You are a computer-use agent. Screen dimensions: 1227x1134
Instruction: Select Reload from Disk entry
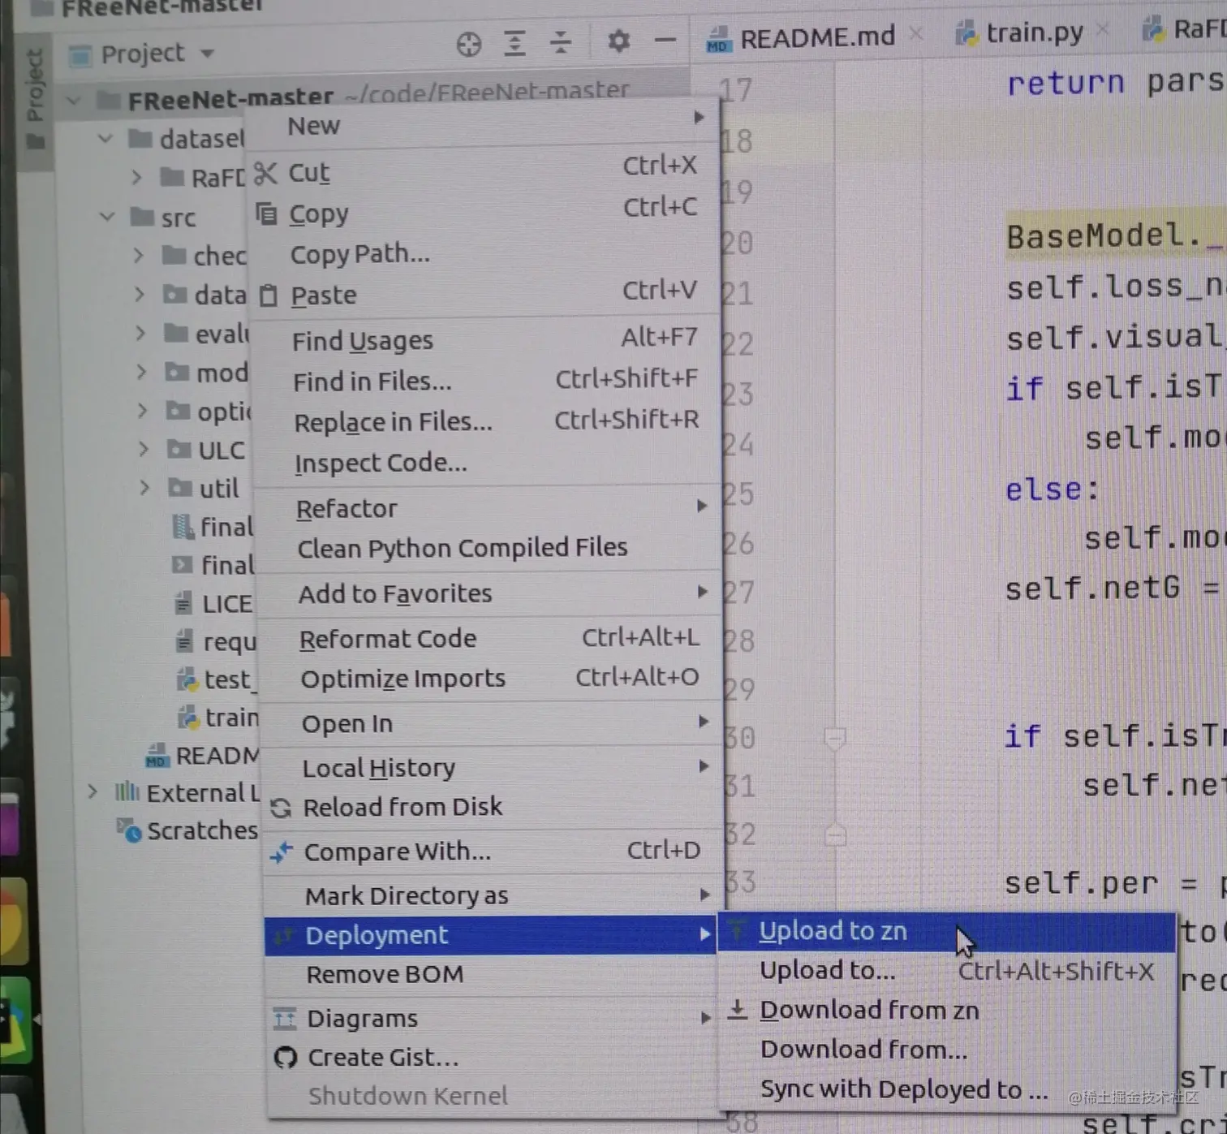pos(492,807)
